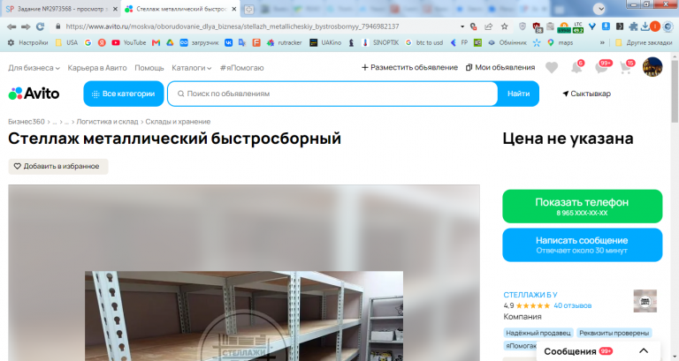Open Avito messages chat bubble icon
This screenshot has height=361, width=679.
coord(602,67)
